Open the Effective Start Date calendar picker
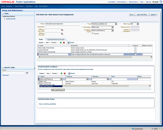The height and width of the screenshot is (130, 163). click(62, 30)
